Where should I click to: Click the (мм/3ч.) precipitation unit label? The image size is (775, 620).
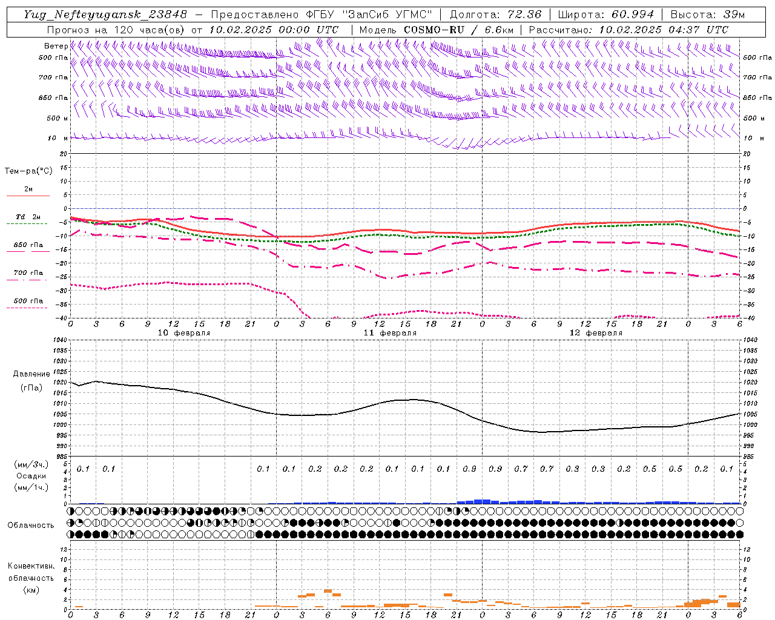(x=31, y=465)
